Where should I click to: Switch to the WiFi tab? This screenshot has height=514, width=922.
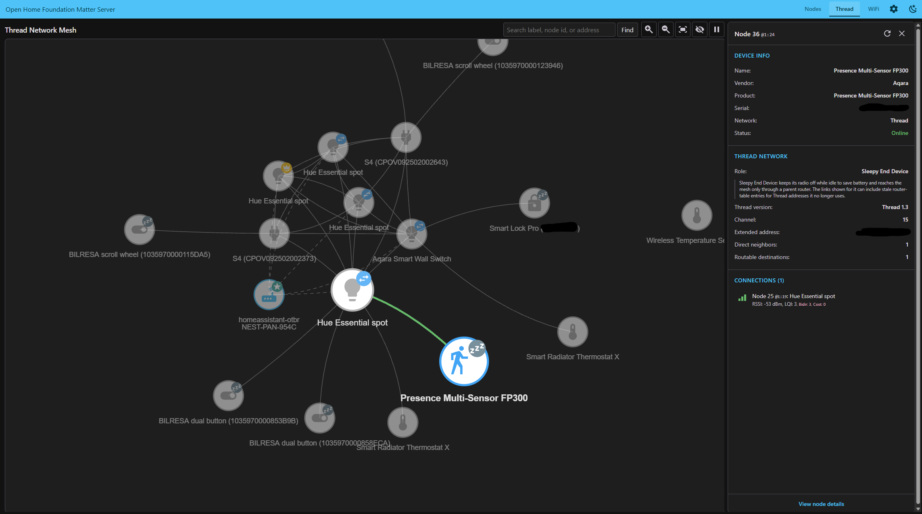[x=873, y=9]
